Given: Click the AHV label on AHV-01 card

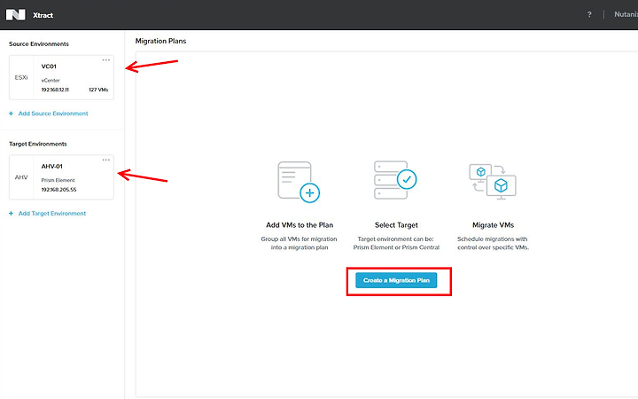Looking at the screenshot, I should coord(21,177).
